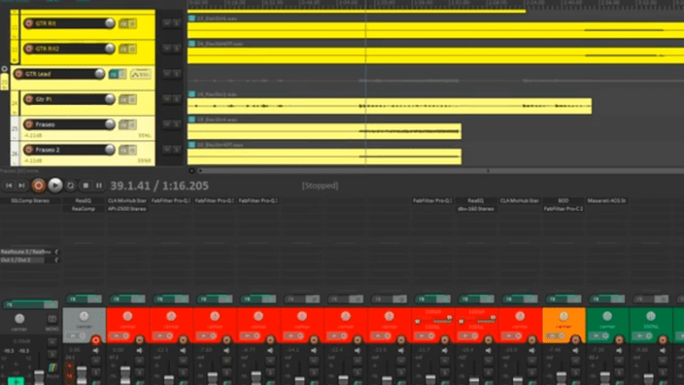Arm recording on GTR Lead track
684x385 pixels.
[x=18, y=74]
